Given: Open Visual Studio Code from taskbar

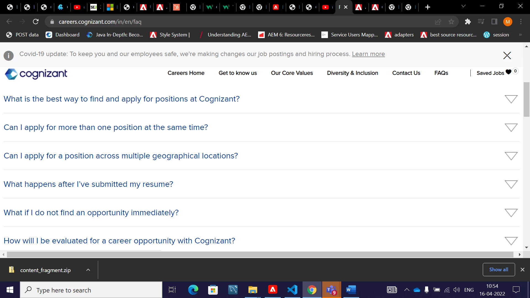Looking at the screenshot, I should (x=292, y=290).
